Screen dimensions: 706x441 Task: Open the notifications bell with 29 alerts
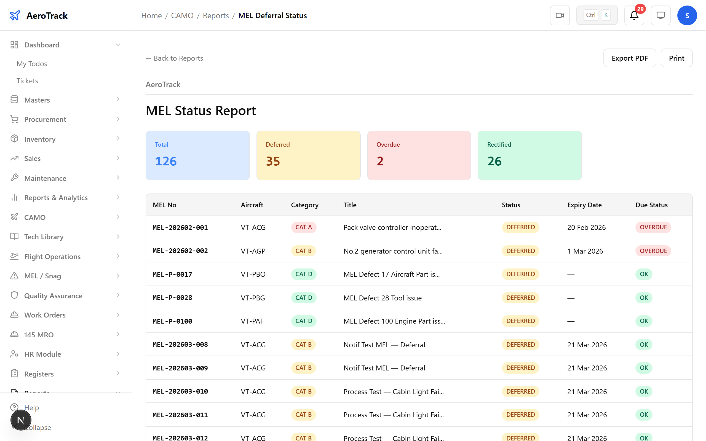[x=634, y=15]
